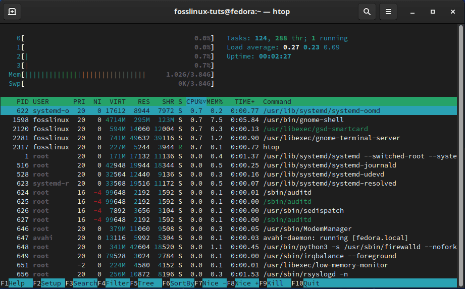The width and height of the screenshot is (465, 289).
Task: Click the CPU 3 usage meter
Action: coord(115,66)
